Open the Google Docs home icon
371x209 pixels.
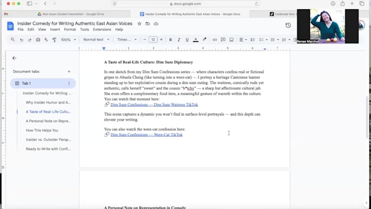point(10,26)
